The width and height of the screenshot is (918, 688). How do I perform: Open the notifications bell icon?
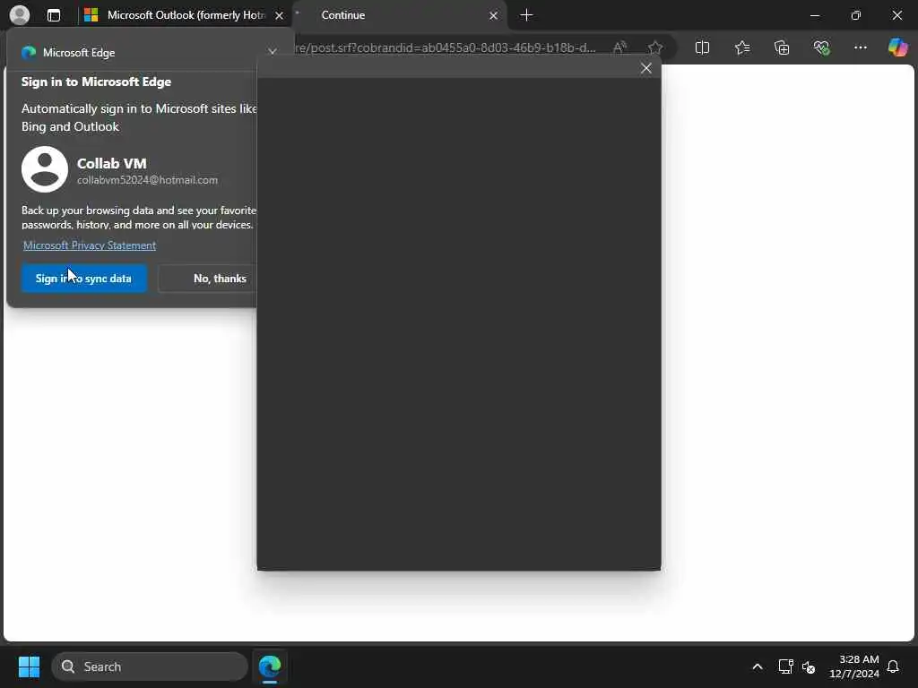click(893, 666)
